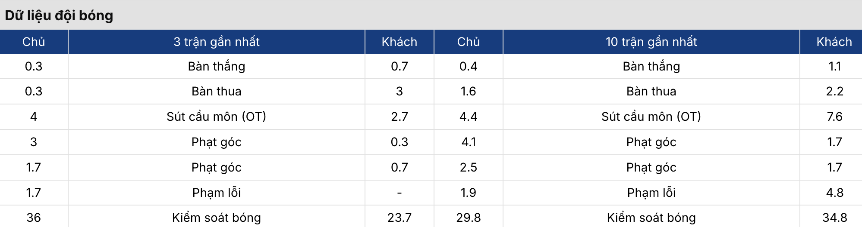This screenshot has height=227, width=862.
Task: Select the possession value 23.7
Action: click(x=400, y=218)
